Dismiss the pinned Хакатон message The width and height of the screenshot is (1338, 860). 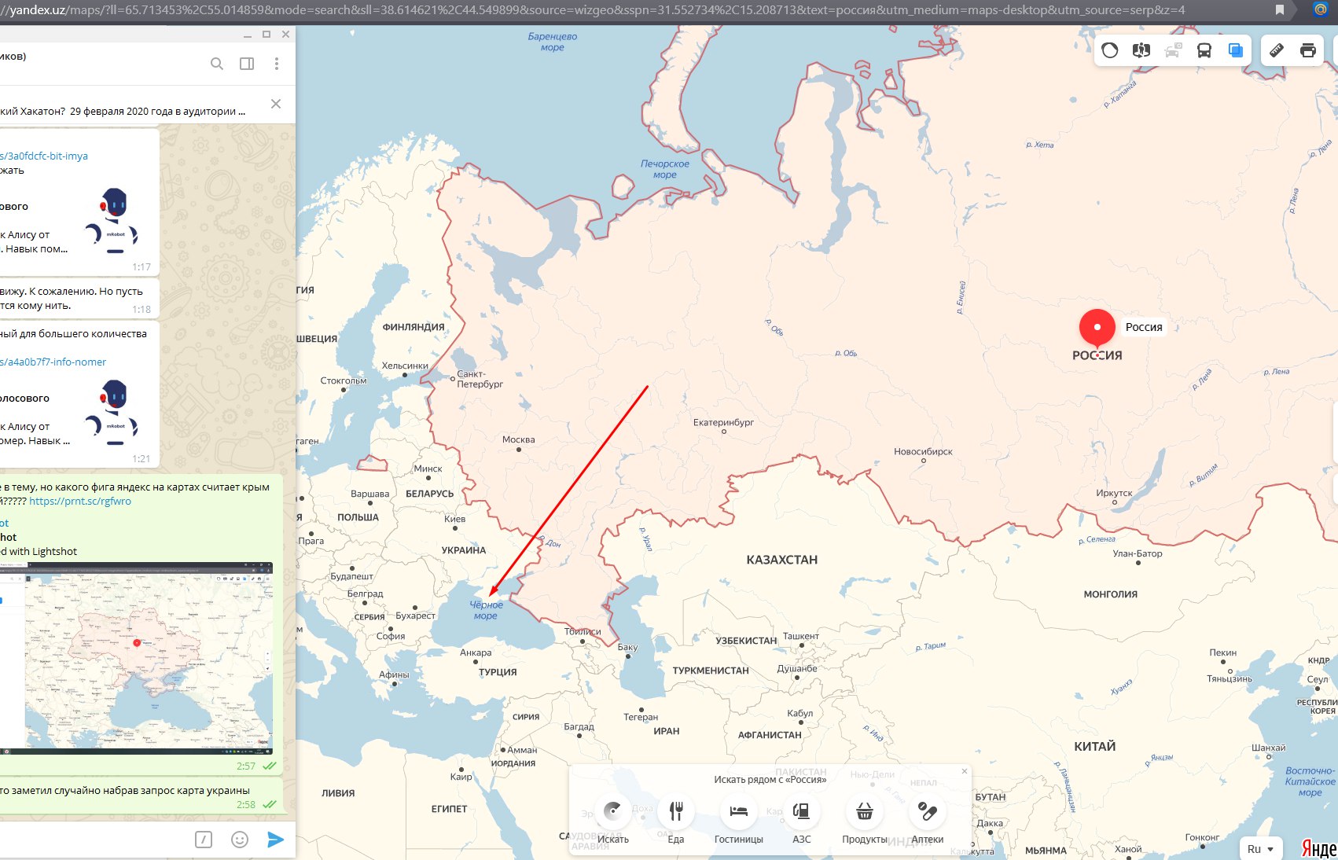276,104
